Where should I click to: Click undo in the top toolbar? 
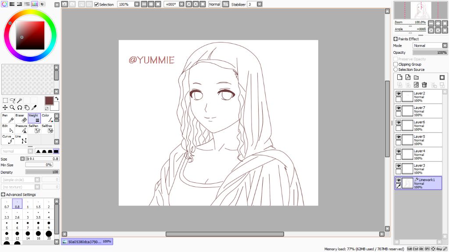click(x=64, y=4)
